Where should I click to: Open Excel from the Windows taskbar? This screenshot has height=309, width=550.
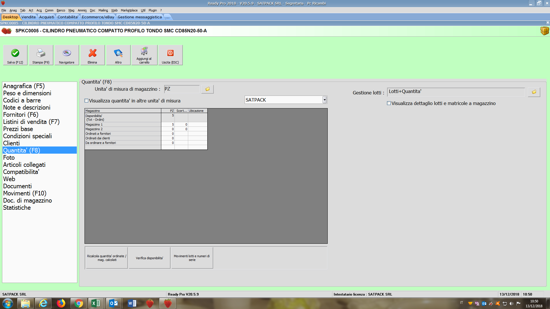96,303
